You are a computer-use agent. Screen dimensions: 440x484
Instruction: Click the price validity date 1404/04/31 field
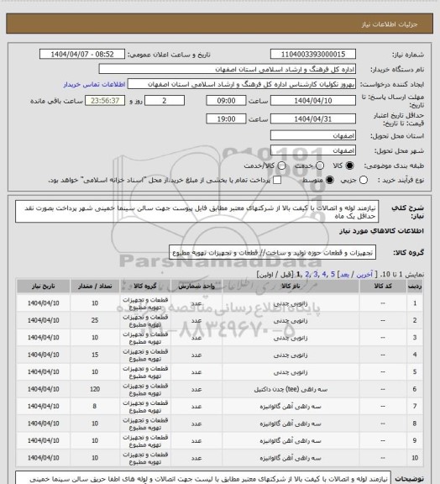(x=313, y=118)
